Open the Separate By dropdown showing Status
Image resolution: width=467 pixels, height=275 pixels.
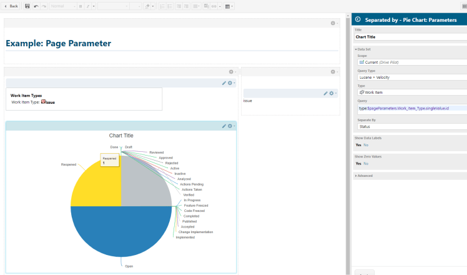(412, 126)
